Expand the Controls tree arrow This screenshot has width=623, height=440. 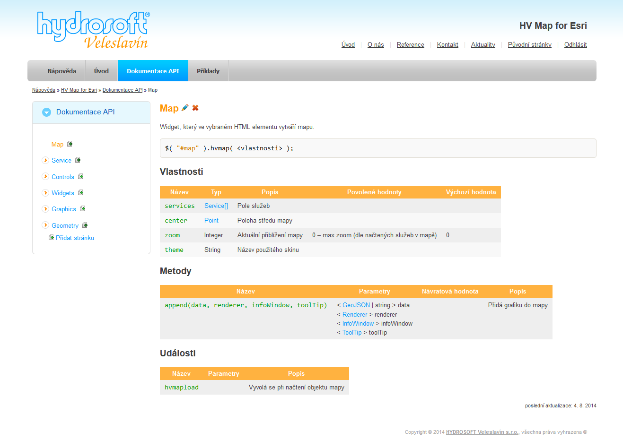[45, 176]
